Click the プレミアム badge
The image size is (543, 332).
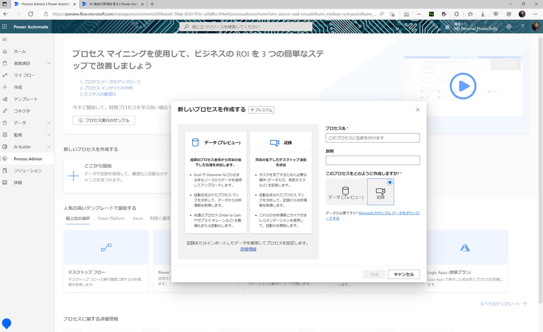pos(262,110)
